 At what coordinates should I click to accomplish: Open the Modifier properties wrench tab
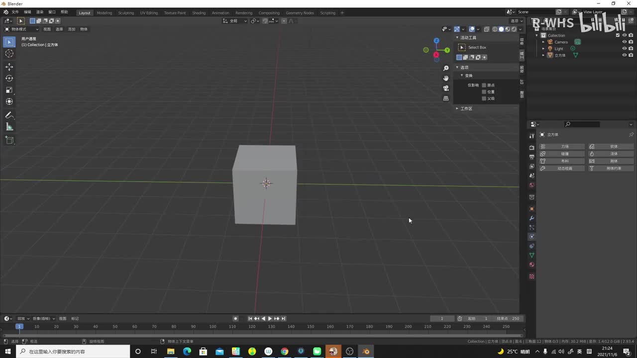(x=531, y=218)
